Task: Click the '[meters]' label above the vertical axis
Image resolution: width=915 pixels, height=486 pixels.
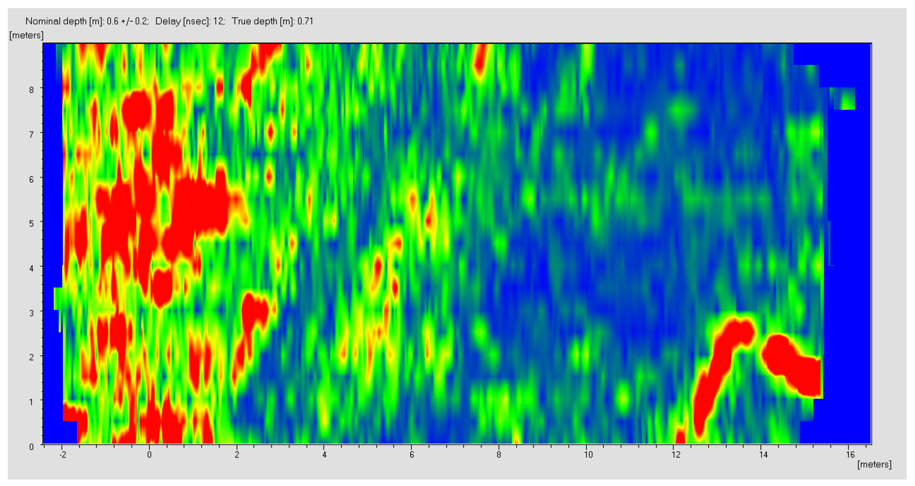Action: tap(26, 35)
